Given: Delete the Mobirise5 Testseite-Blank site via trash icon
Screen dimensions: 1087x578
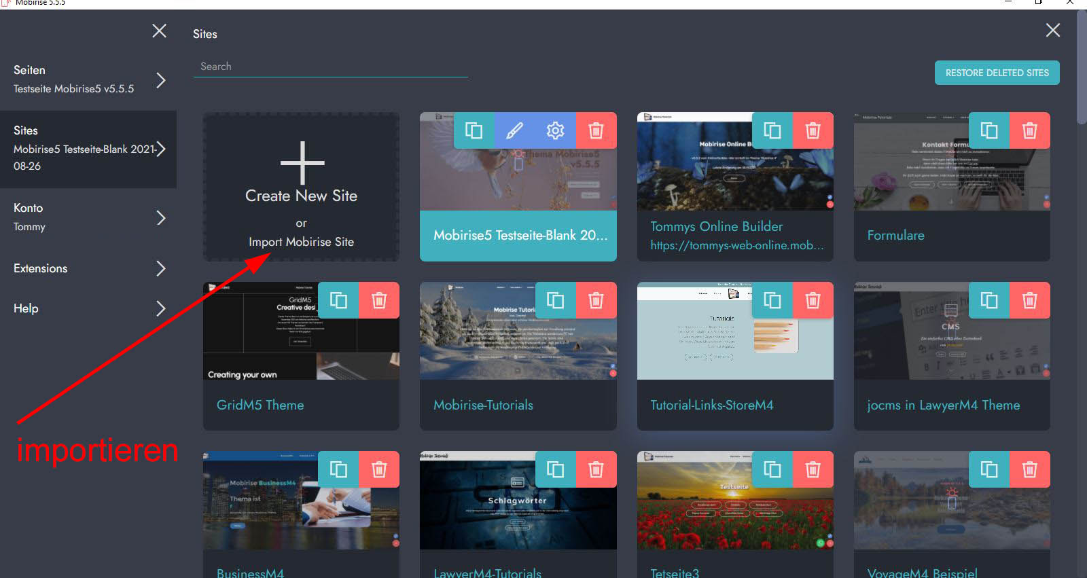Looking at the screenshot, I should (x=596, y=130).
